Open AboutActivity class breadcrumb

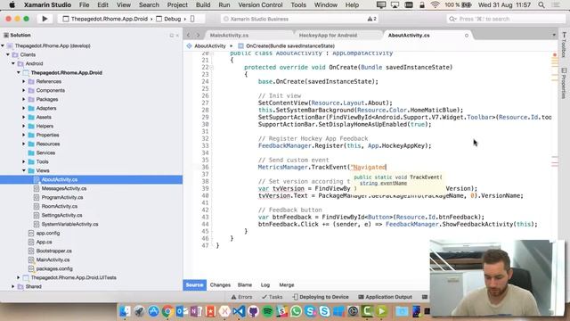(206, 46)
